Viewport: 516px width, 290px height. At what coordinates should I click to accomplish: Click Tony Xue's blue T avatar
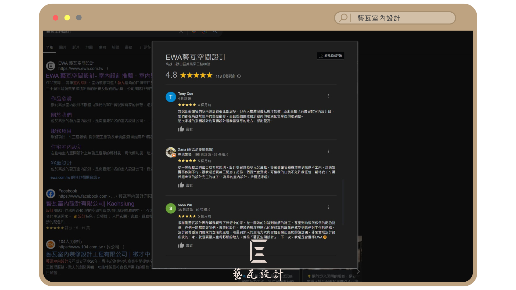tap(171, 97)
